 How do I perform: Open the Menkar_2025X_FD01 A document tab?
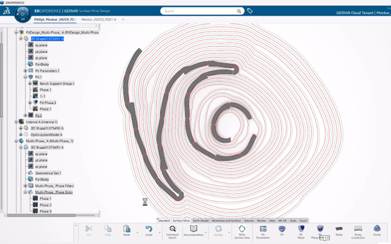click(99, 19)
